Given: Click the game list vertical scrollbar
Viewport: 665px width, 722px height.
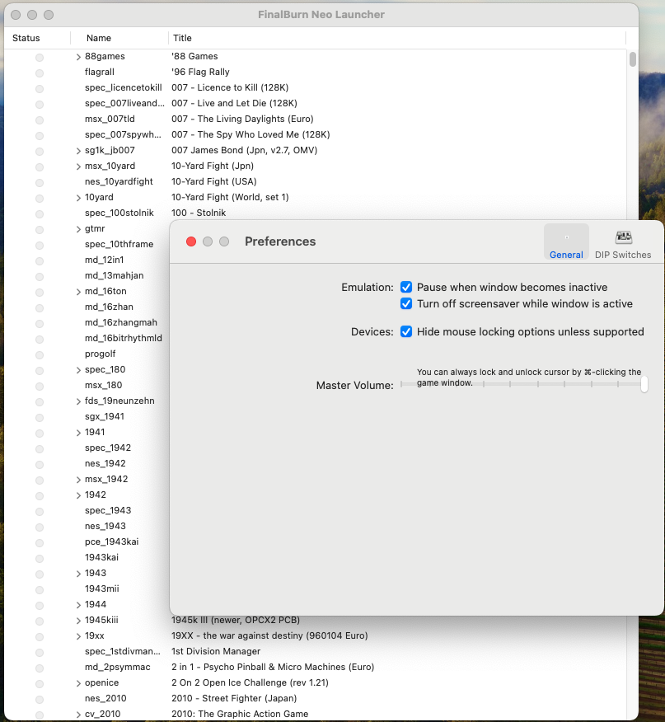Looking at the screenshot, I should (633, 59).
